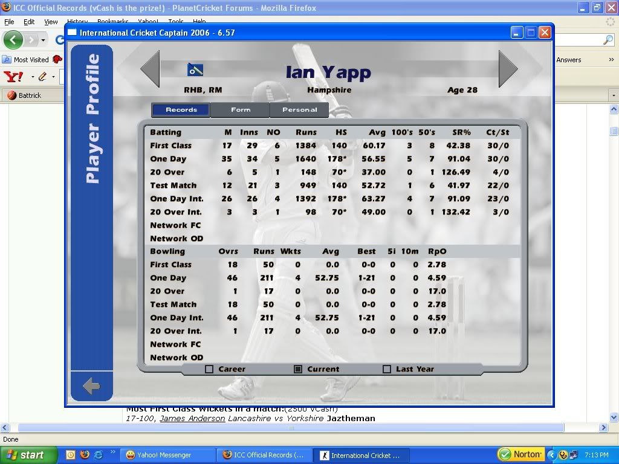619x464 pixels.
Task: Click the Test Match runs value 949
Action: point(308,185)
